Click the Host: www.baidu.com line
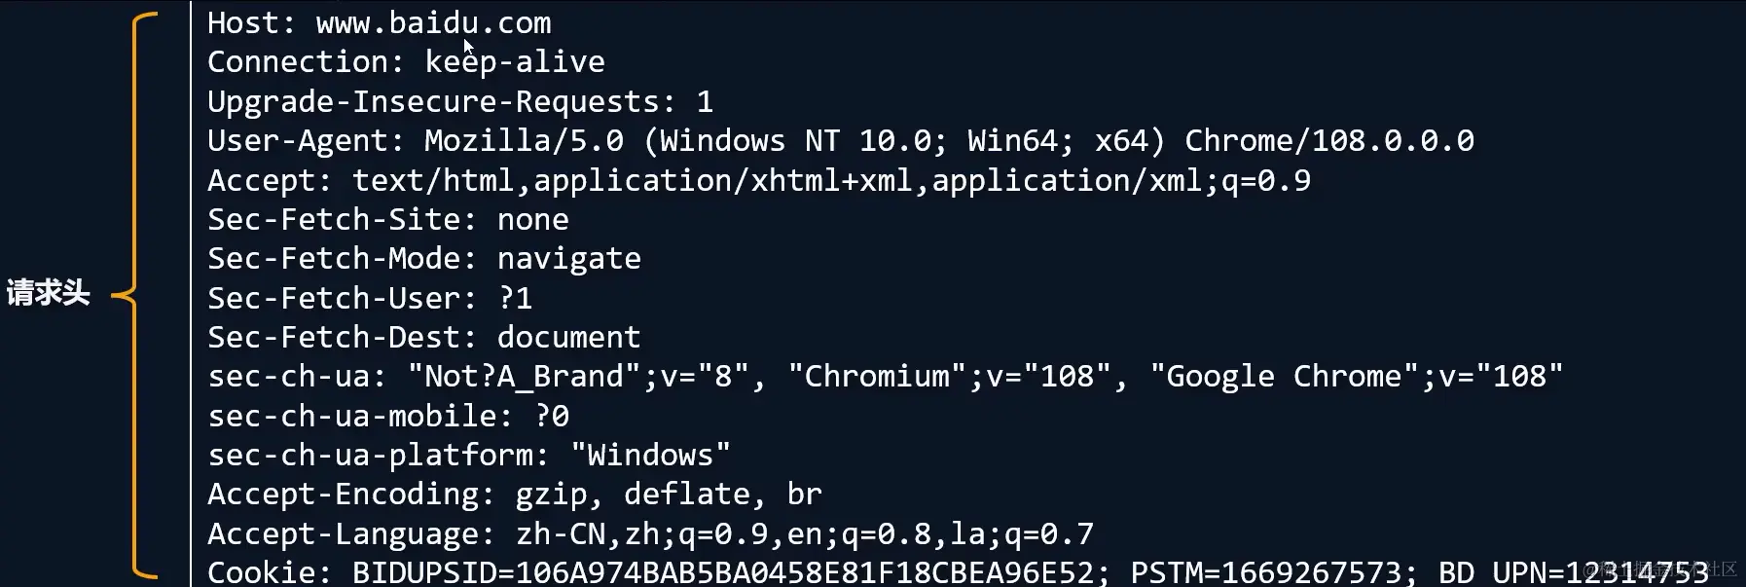Screen dimensions: 1746x587 (379, 22)
